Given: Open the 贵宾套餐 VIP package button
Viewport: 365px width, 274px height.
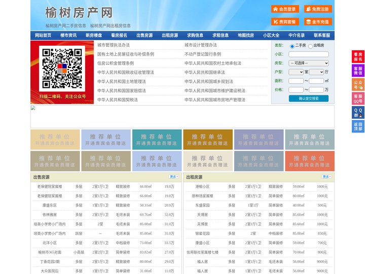Looking at the screenshot, I should coord(285,22).
